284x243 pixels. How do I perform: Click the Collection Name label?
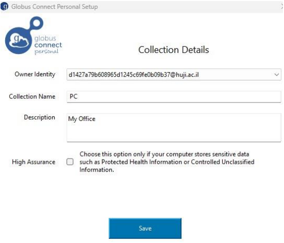pyautogui.click(x=32, y=96)
